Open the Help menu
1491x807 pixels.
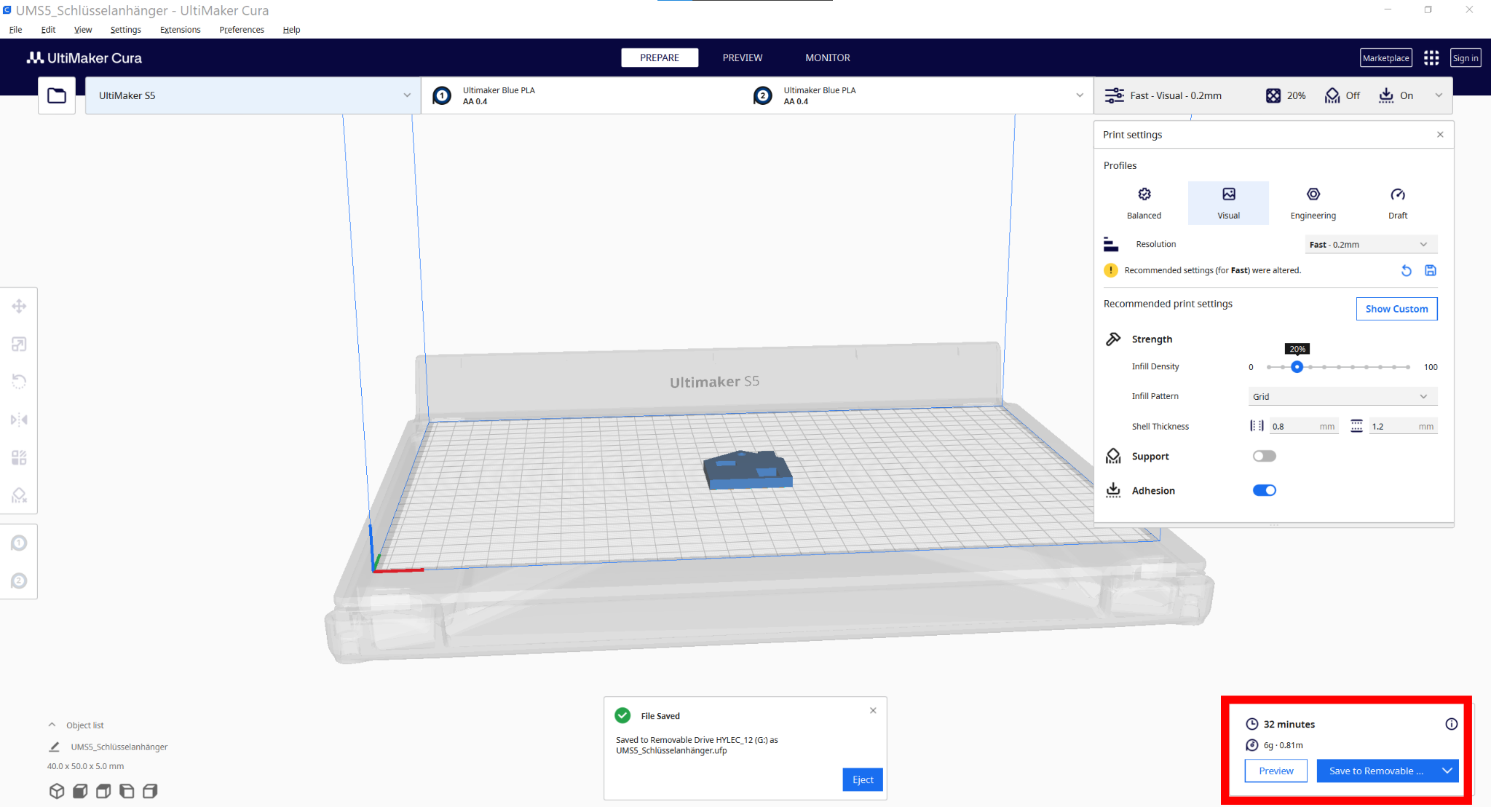coord(291,30)
